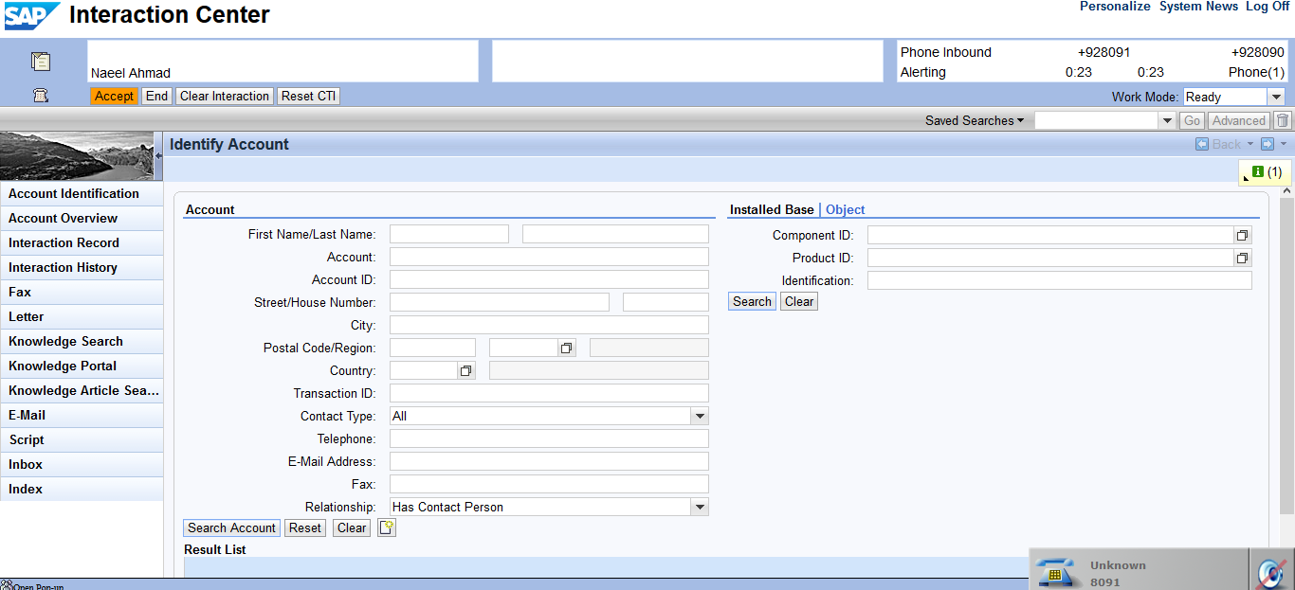This screenshot has height=590, width=1295.
Task: Click the green information message icon
Action: (x=1258, y=171)
